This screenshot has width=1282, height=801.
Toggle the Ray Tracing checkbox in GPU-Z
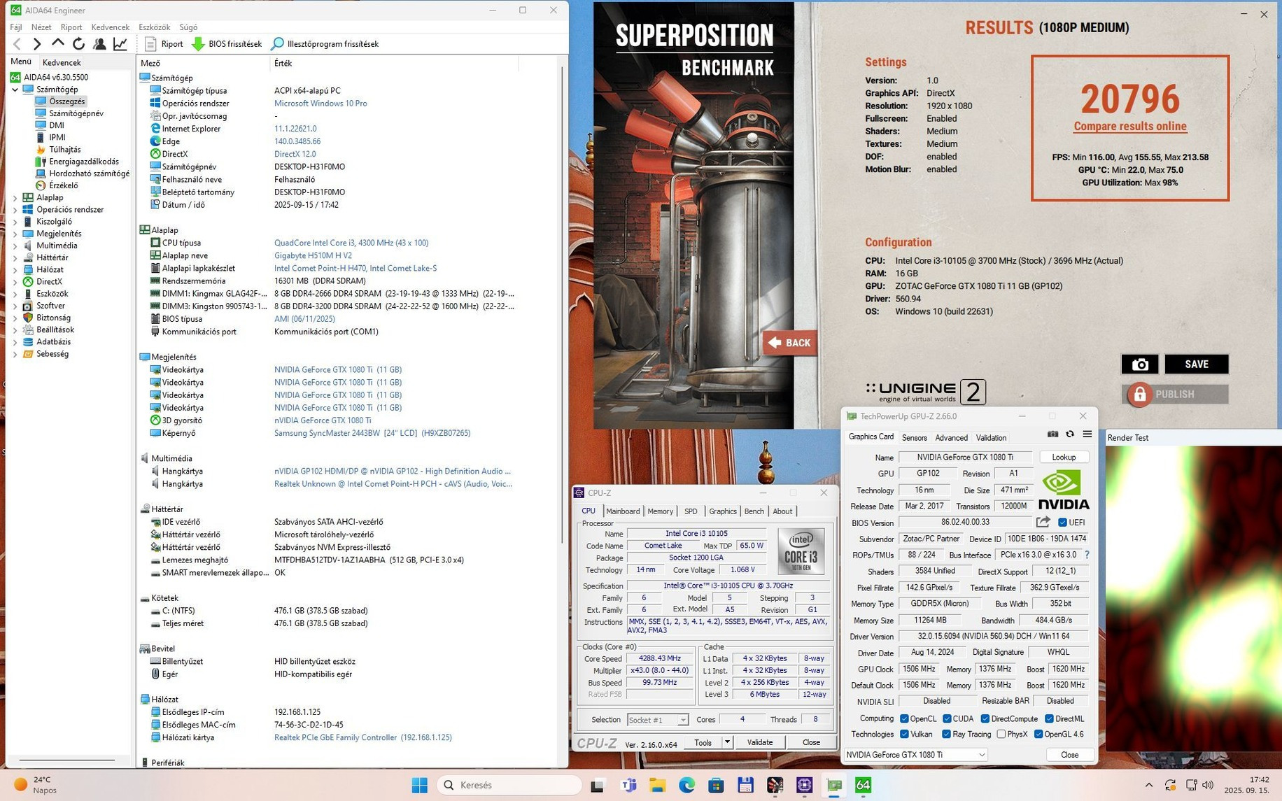point(947,734)
